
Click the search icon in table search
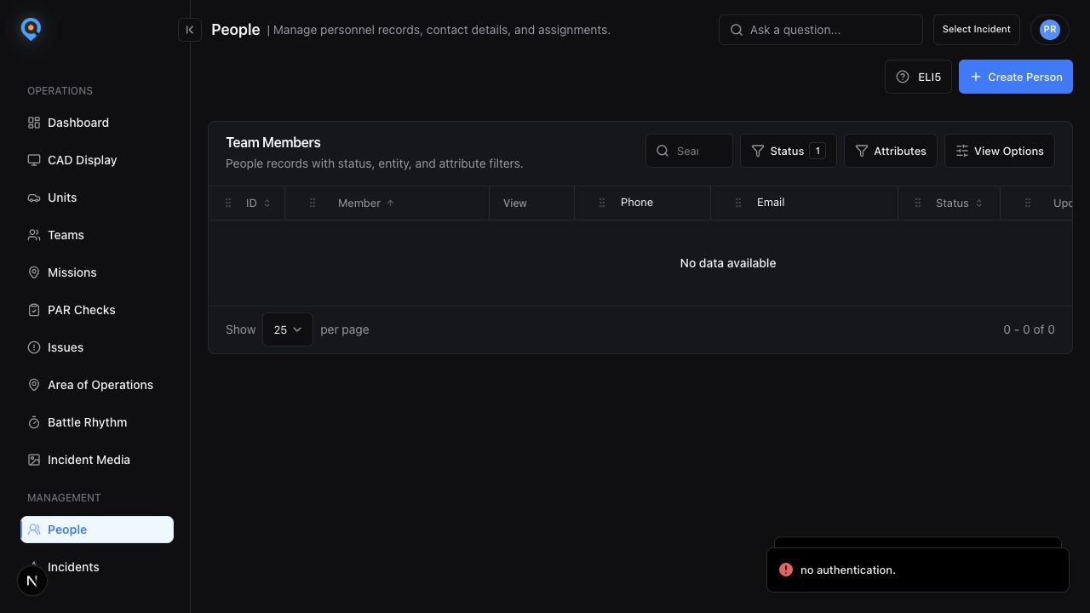click(663, 151)
